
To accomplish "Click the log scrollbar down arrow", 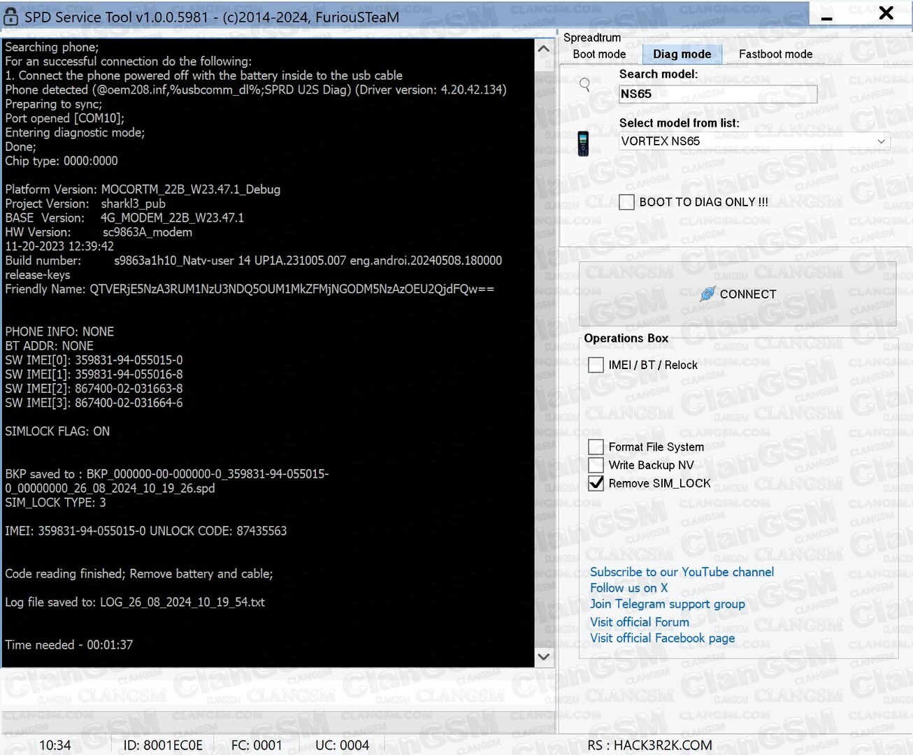I will click(x=543, y=657).
